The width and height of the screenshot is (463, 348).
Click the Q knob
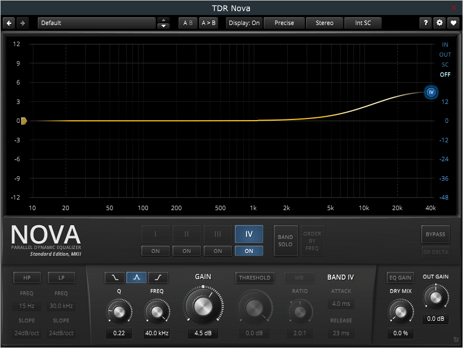tap(119, 312)
